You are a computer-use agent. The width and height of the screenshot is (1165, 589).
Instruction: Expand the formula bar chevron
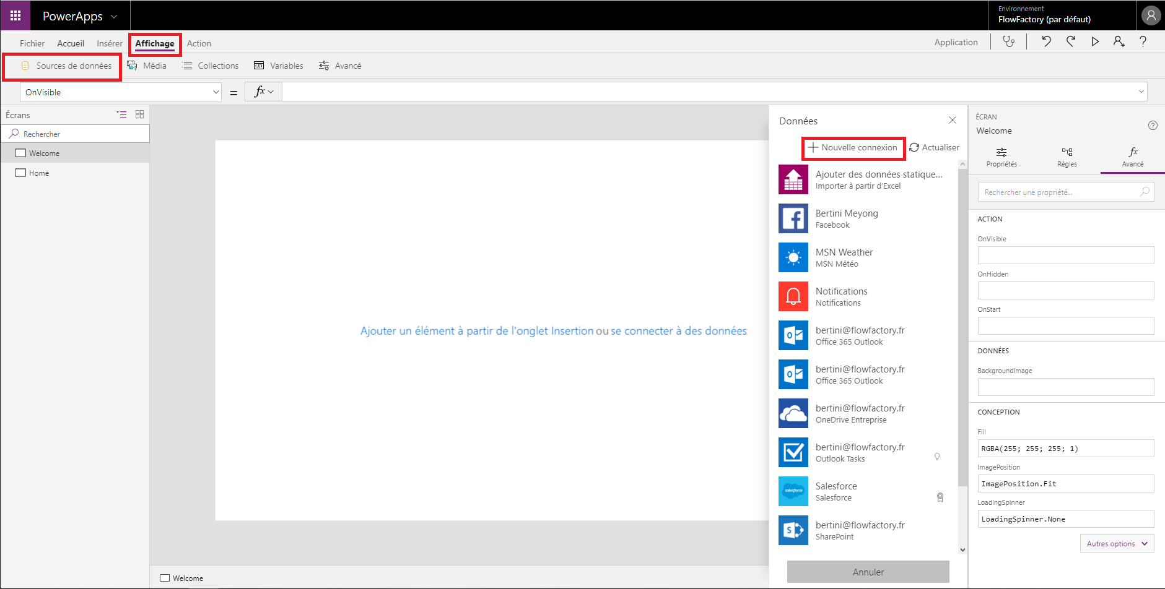pos(1141,92)
